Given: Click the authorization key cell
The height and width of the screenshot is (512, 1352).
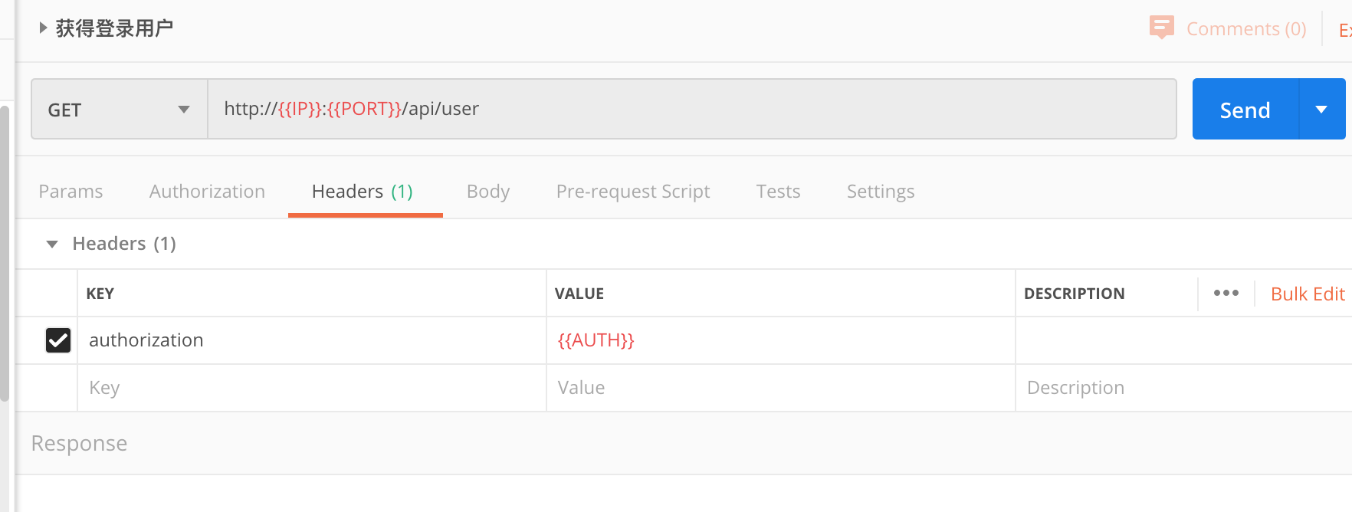Looking at the screenshot, I should 312,340.
